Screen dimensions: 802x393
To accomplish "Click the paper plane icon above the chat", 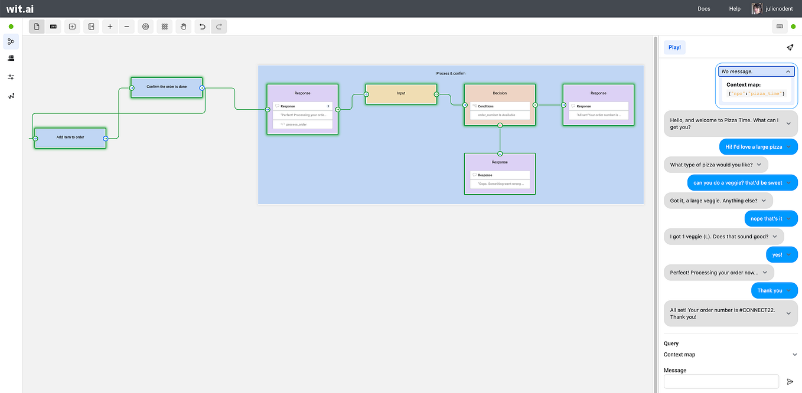I will pyautogui.click(x=790, y=47).
